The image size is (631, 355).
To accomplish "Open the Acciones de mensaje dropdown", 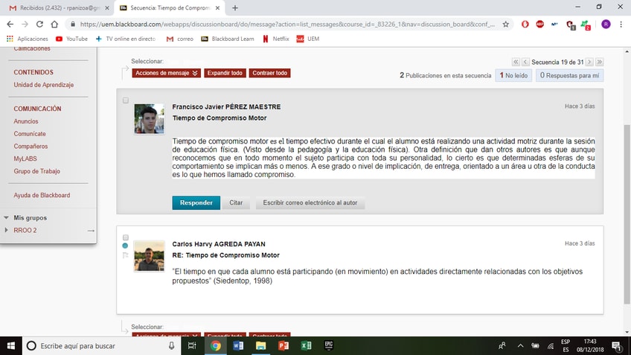I will point(167,73).
